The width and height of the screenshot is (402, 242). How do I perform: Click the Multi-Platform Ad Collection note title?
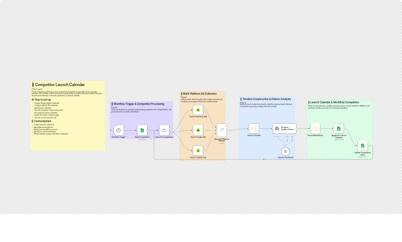pyautogui.click(x=200, y=94)
